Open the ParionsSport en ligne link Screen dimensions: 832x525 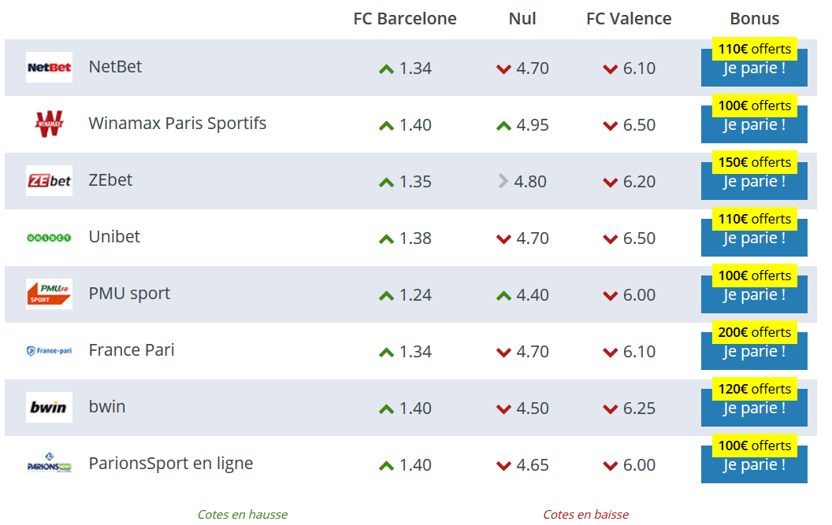pyautogui.click(x=171, y=464)
